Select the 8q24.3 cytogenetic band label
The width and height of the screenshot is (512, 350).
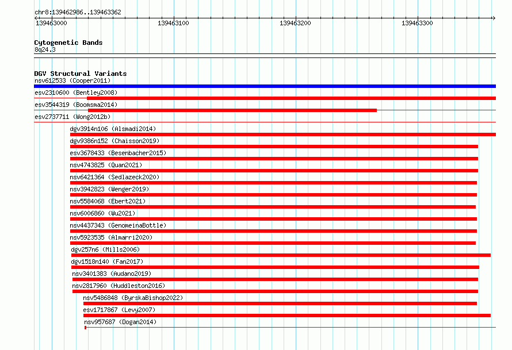[45, 49]
